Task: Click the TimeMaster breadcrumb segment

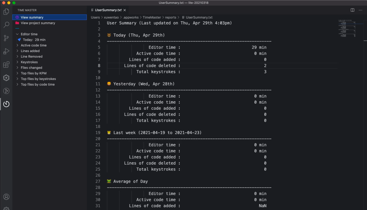Action: [152, 17]
